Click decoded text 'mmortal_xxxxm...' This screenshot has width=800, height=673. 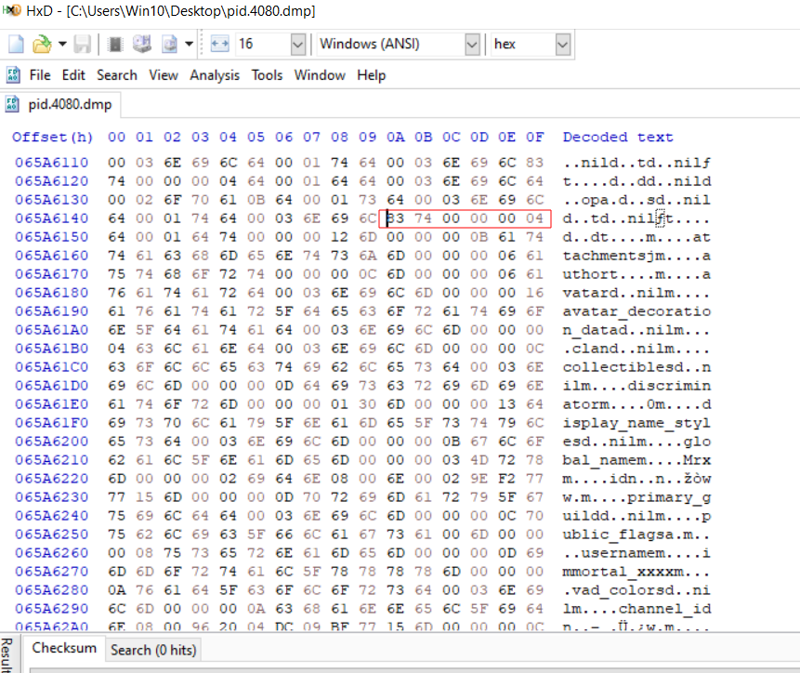(x=636, y=572)
